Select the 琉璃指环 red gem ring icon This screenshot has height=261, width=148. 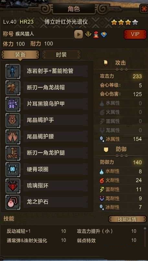[x=13, y=186]
